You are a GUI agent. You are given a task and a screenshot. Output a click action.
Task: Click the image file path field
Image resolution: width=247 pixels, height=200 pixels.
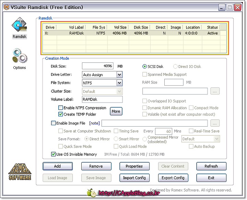[154, 123]
